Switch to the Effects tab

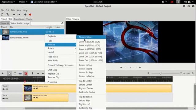(29, 19)
